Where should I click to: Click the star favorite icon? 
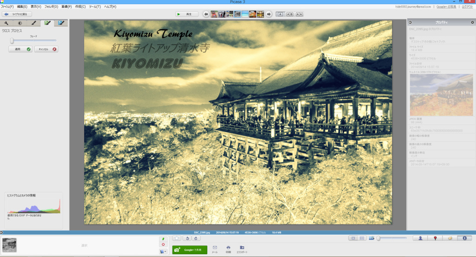(176, 238)
